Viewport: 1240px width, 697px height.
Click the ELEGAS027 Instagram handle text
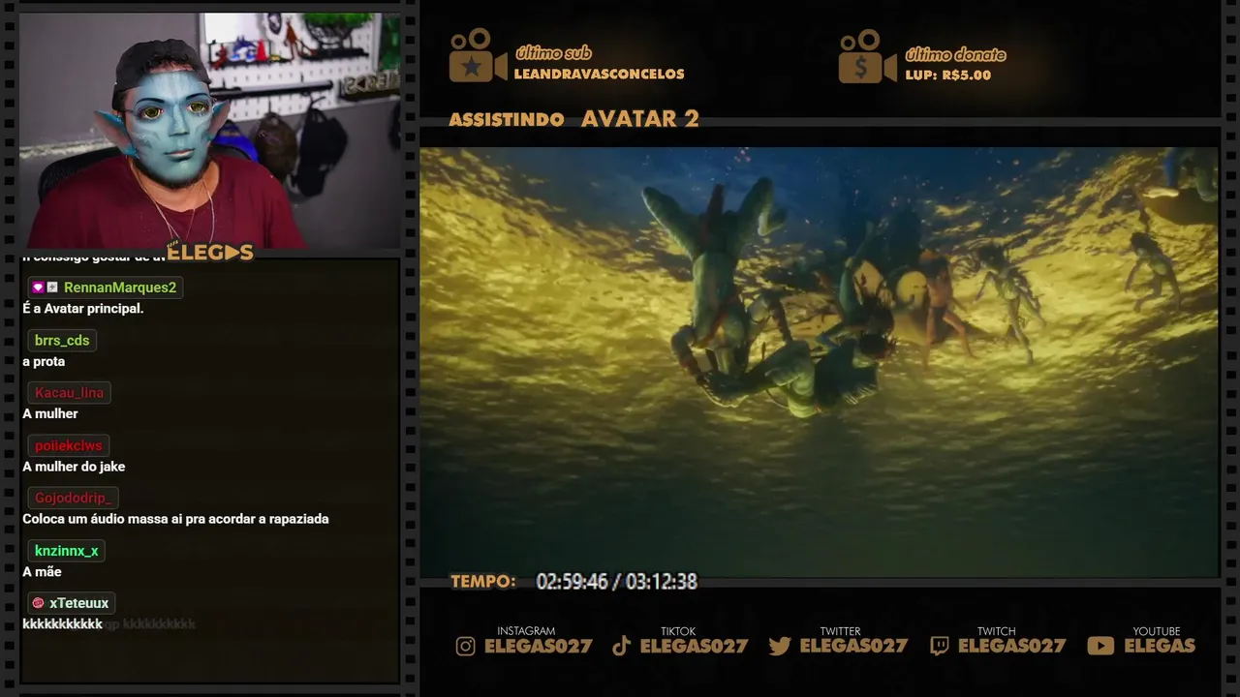[x=538, y=646]
